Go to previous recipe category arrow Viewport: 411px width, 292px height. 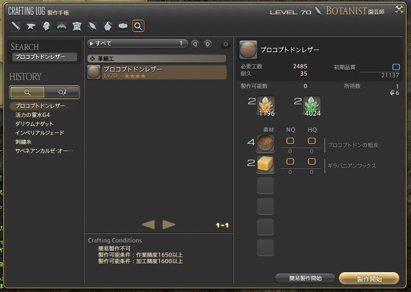(195, 44)
